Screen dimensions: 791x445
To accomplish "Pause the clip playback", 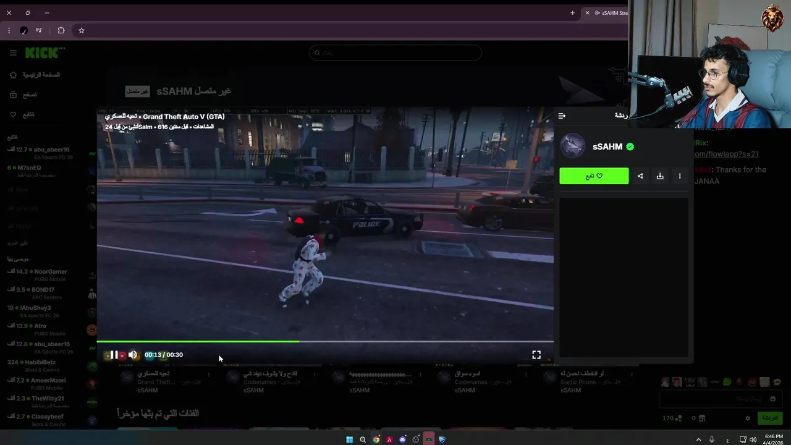I will click(x=114, y=355).
